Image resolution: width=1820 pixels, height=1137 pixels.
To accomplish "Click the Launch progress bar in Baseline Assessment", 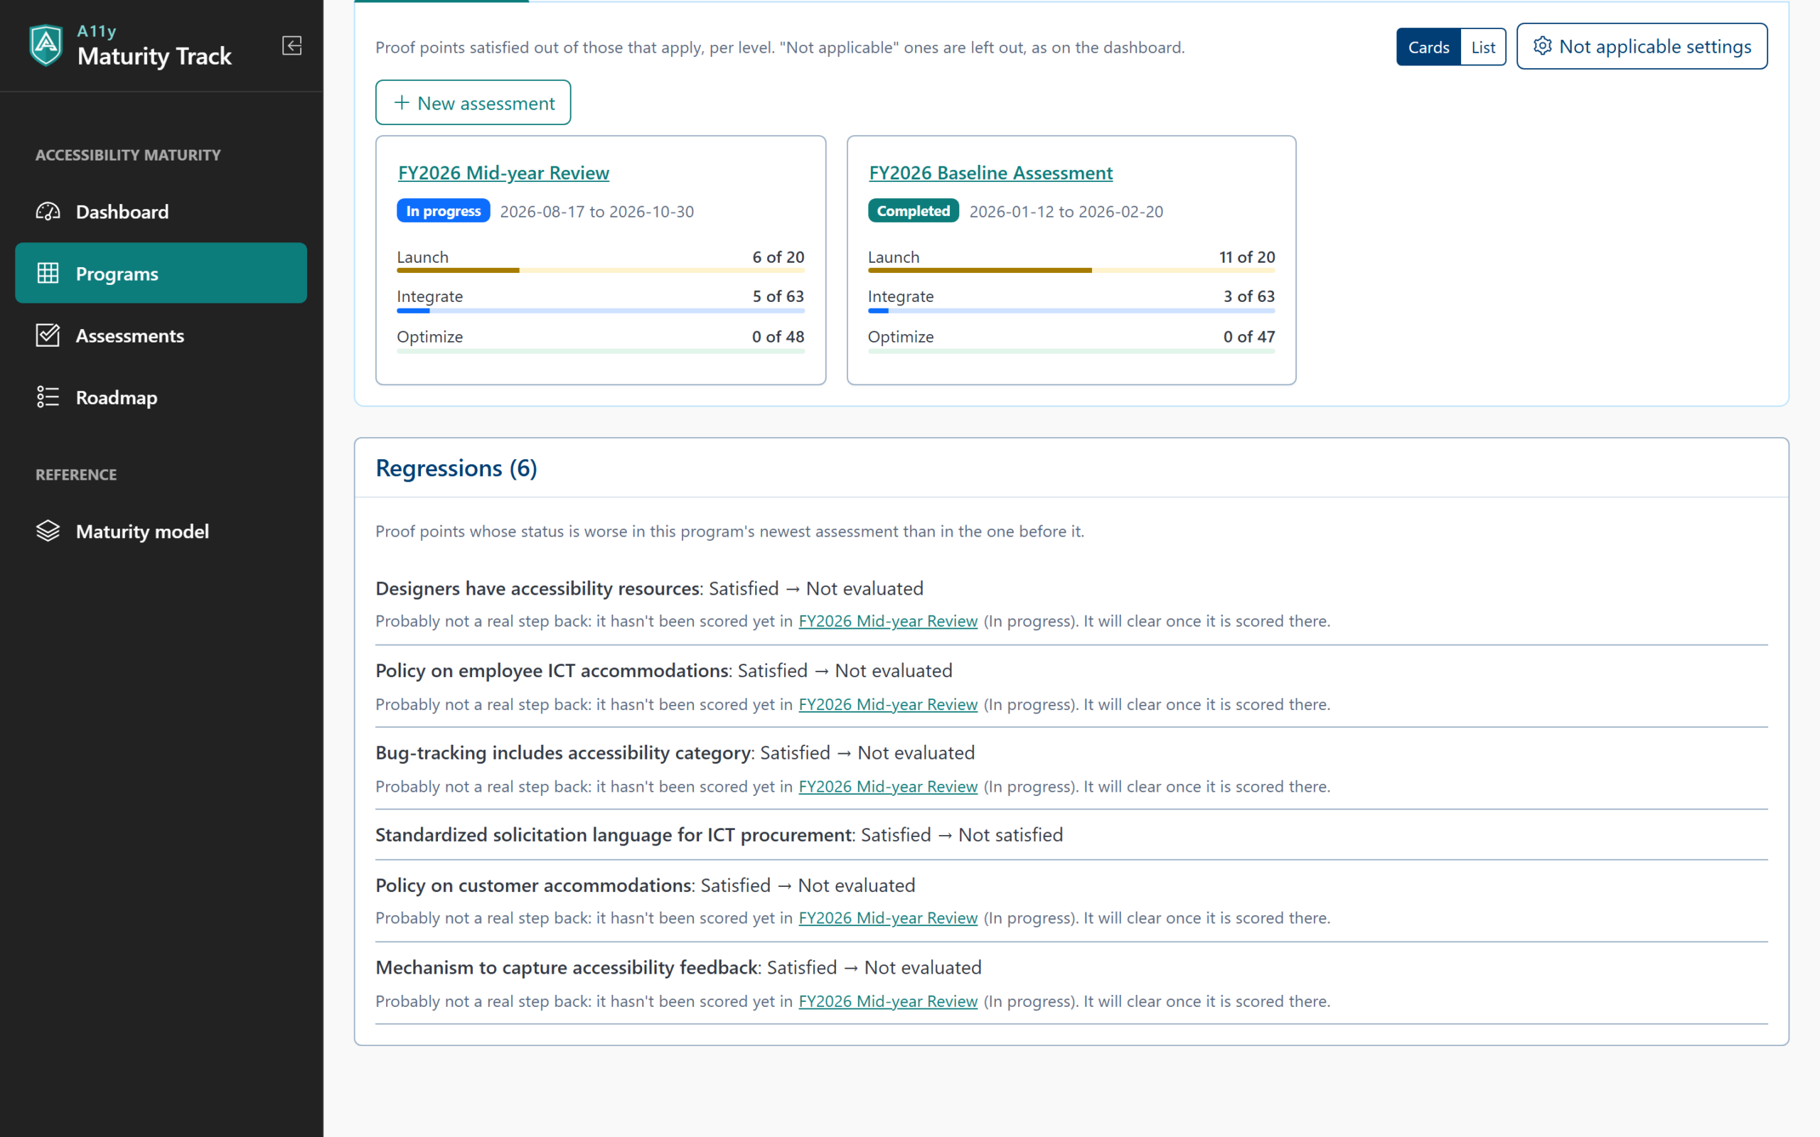I will tap(1071, 270).
